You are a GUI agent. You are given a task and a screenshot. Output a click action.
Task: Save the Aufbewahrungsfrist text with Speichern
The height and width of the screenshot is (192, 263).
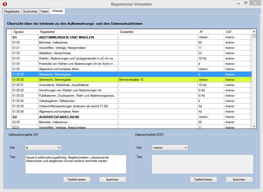[x=112, y=180]
